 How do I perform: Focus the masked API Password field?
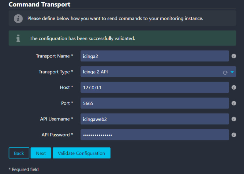tap(155, 135)
